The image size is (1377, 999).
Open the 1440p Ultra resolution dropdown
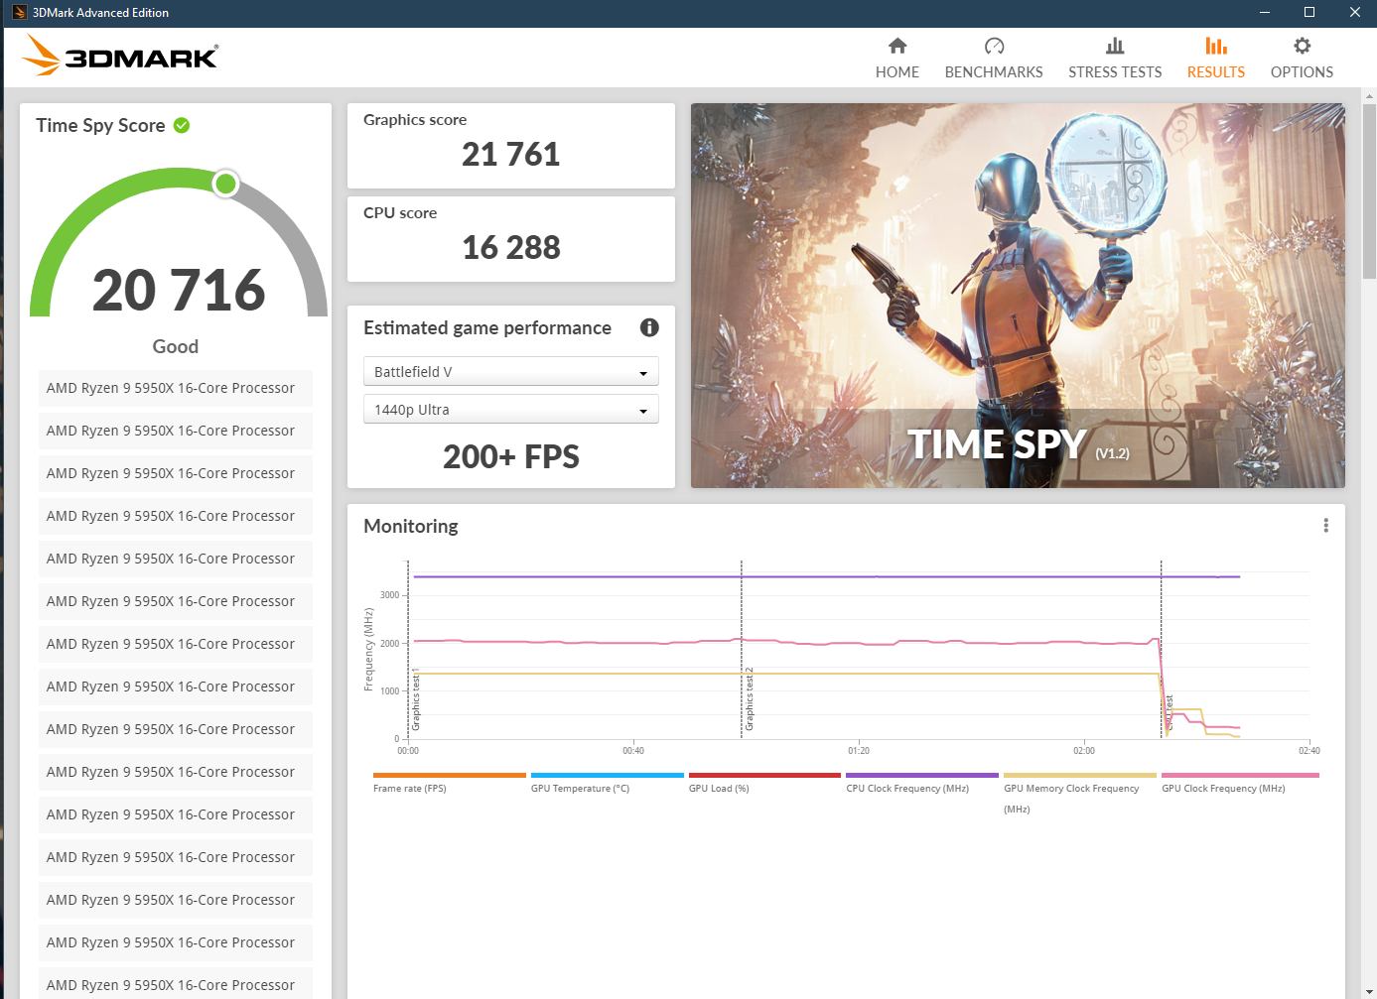[x=510, y=409]
